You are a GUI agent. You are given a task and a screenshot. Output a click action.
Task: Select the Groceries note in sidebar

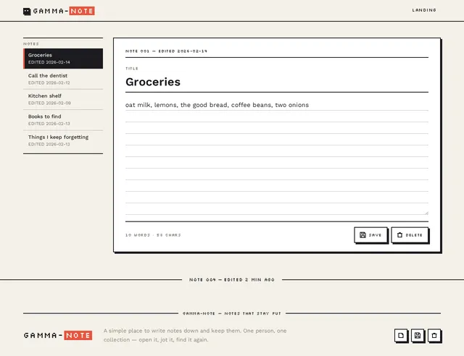(x=63, y=59)
